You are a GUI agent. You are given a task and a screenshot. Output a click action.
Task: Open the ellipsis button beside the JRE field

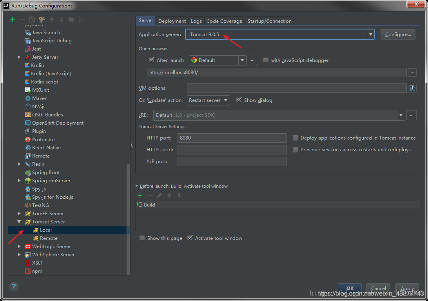[412, 115]
